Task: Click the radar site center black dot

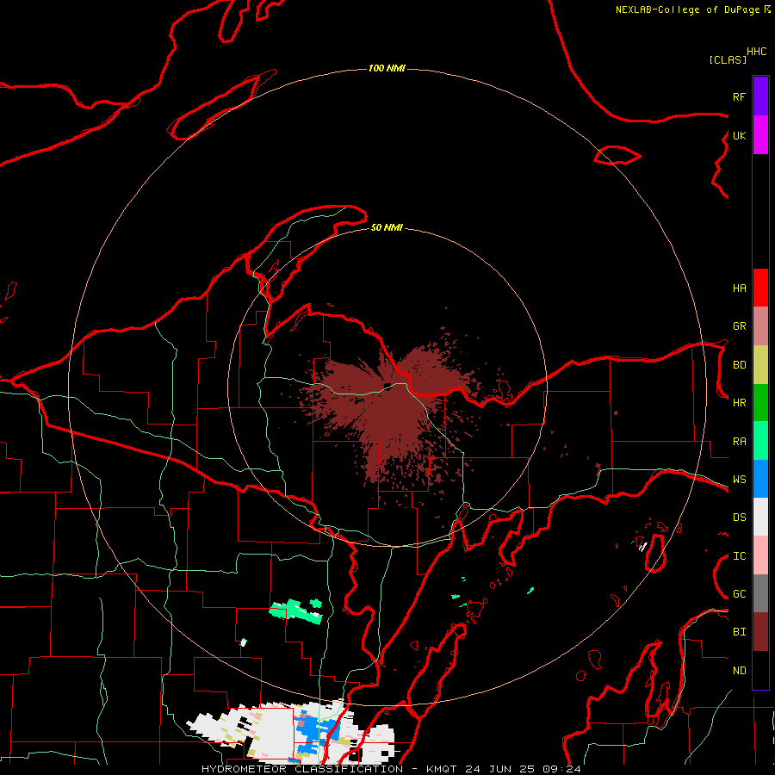Action: tap(387, 387)
